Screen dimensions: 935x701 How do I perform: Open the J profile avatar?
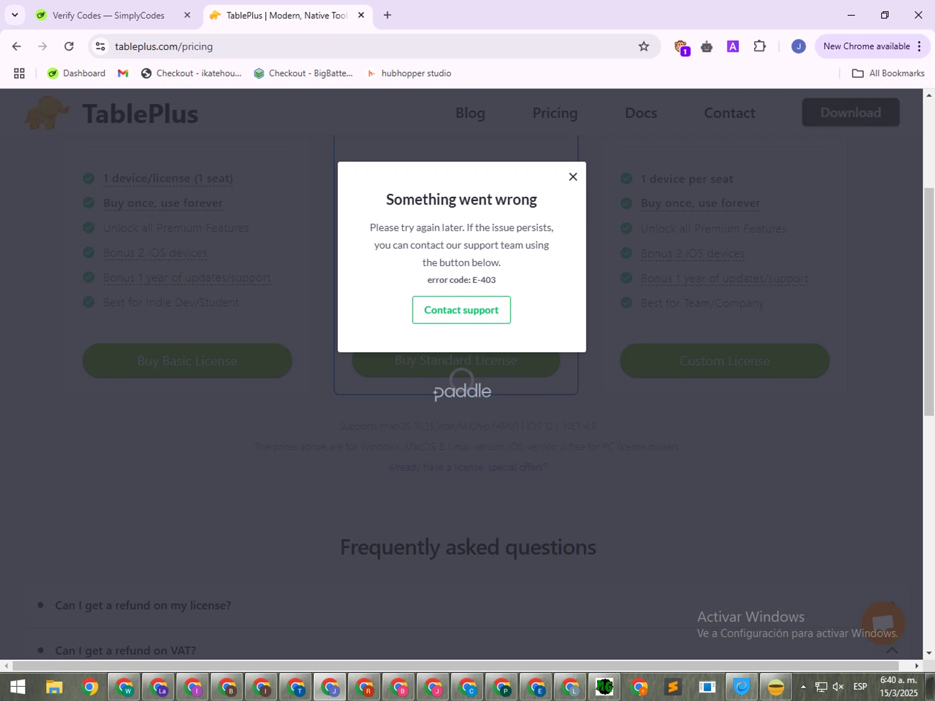coord(798,46)
